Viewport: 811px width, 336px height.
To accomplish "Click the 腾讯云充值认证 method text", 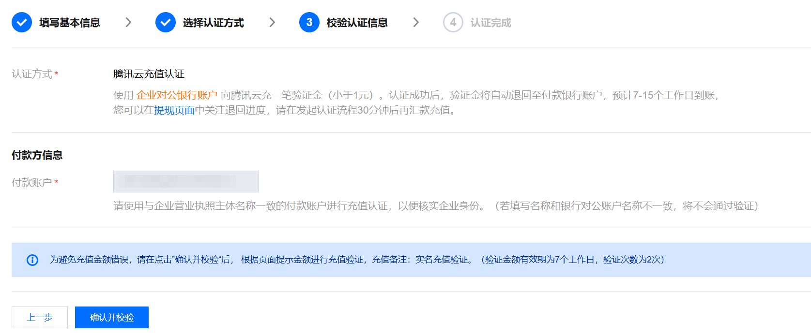I will point(149,74).
